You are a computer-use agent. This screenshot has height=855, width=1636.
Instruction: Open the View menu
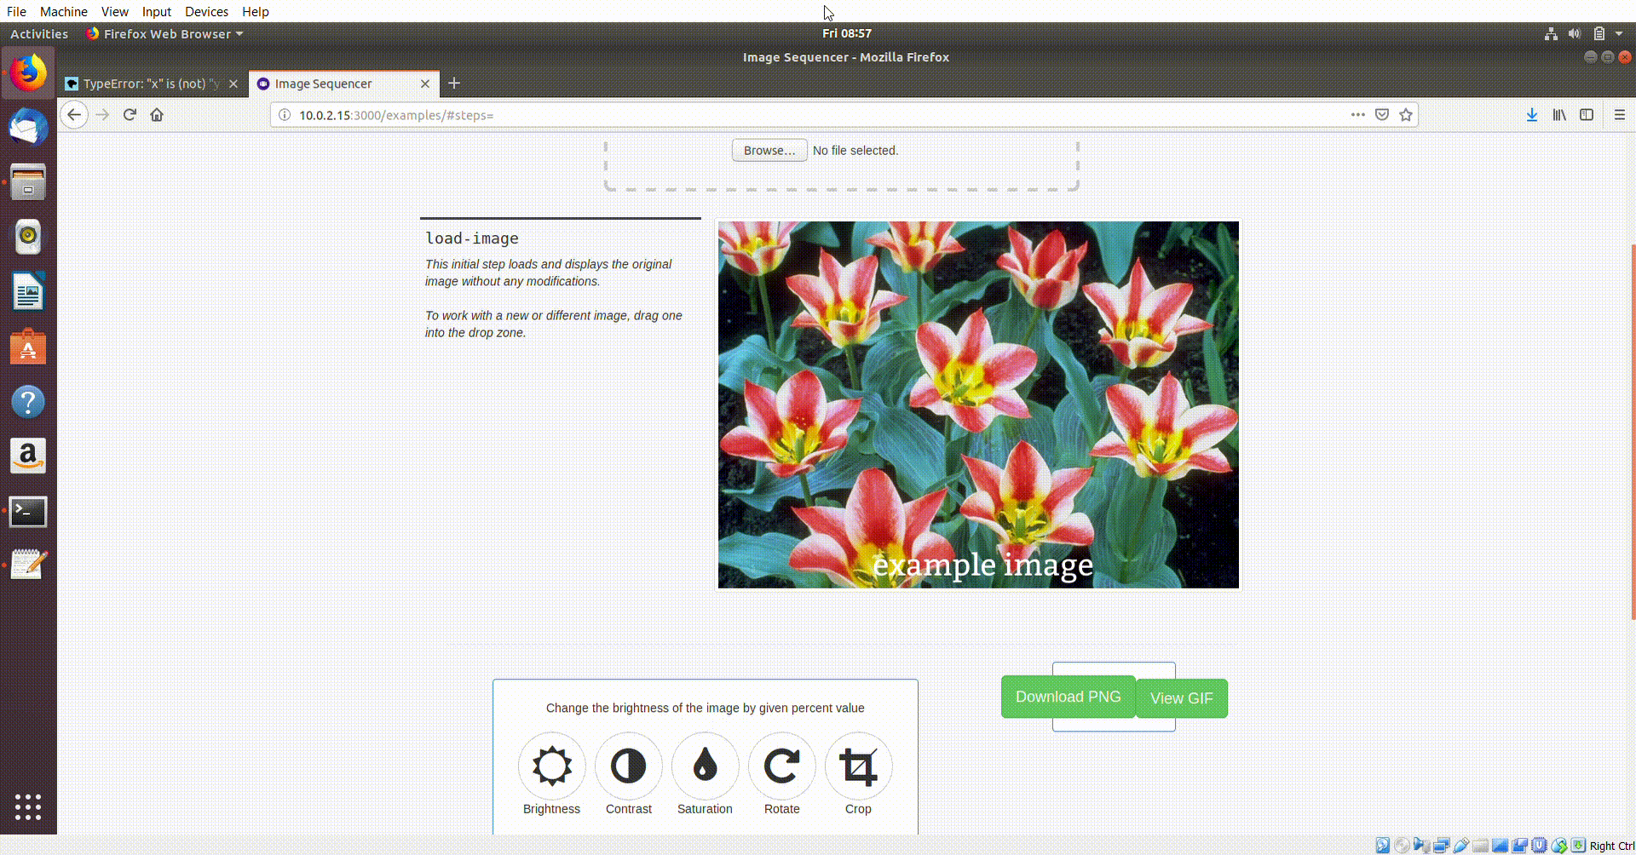tap(114, 11)
